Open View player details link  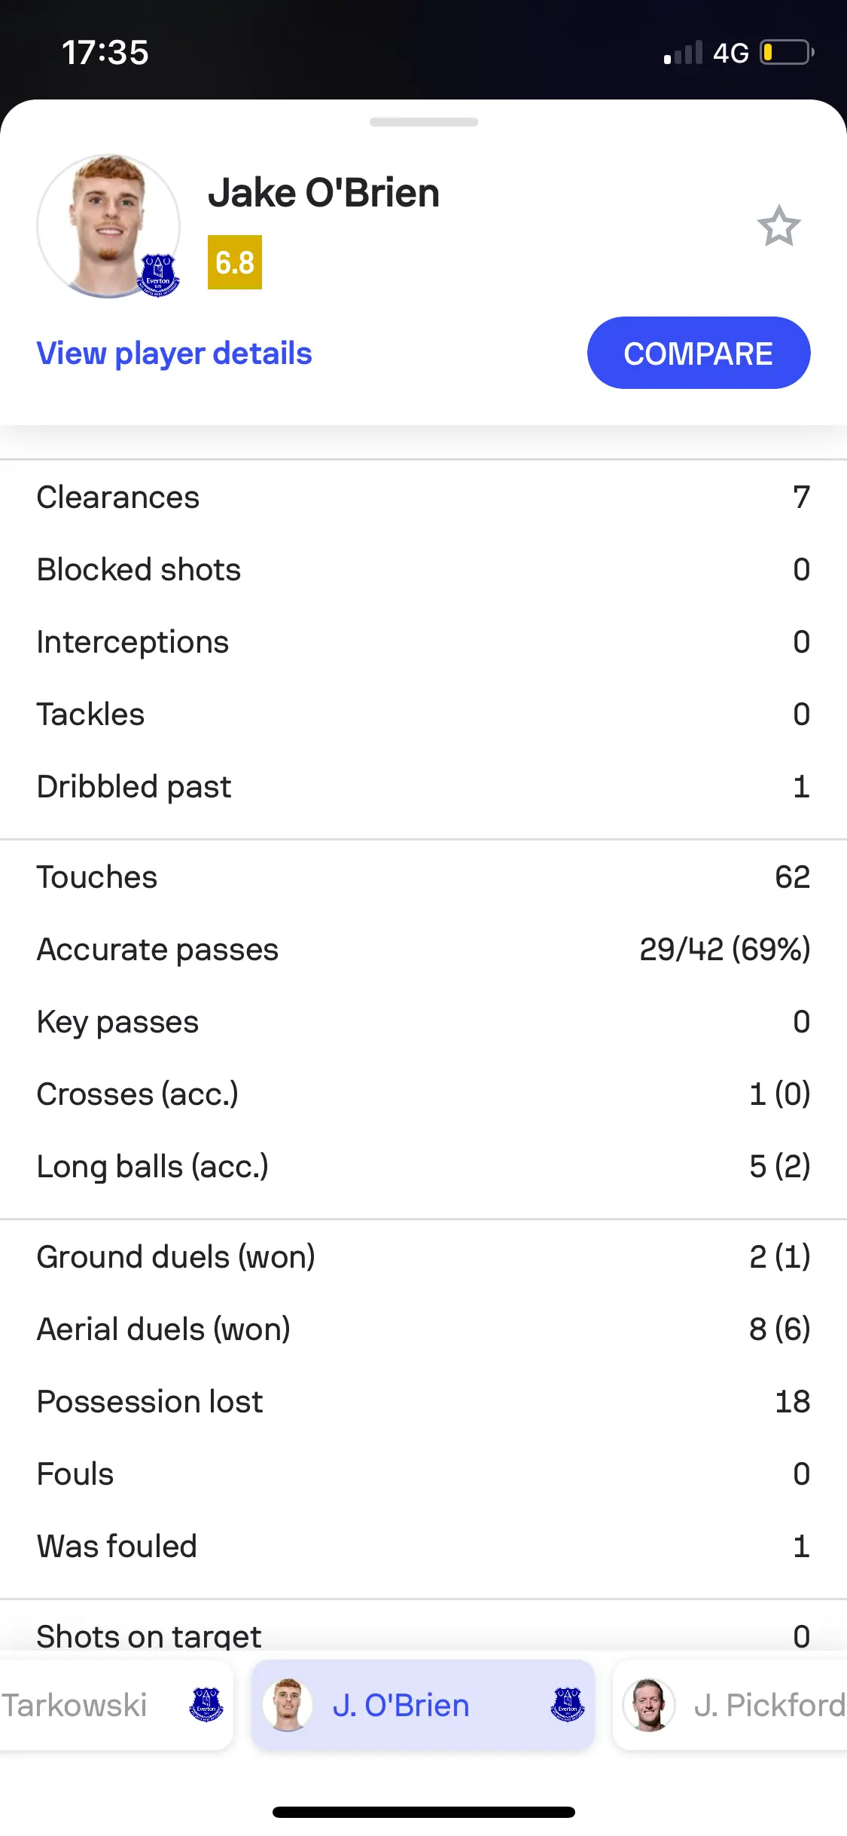pos(175,353)
